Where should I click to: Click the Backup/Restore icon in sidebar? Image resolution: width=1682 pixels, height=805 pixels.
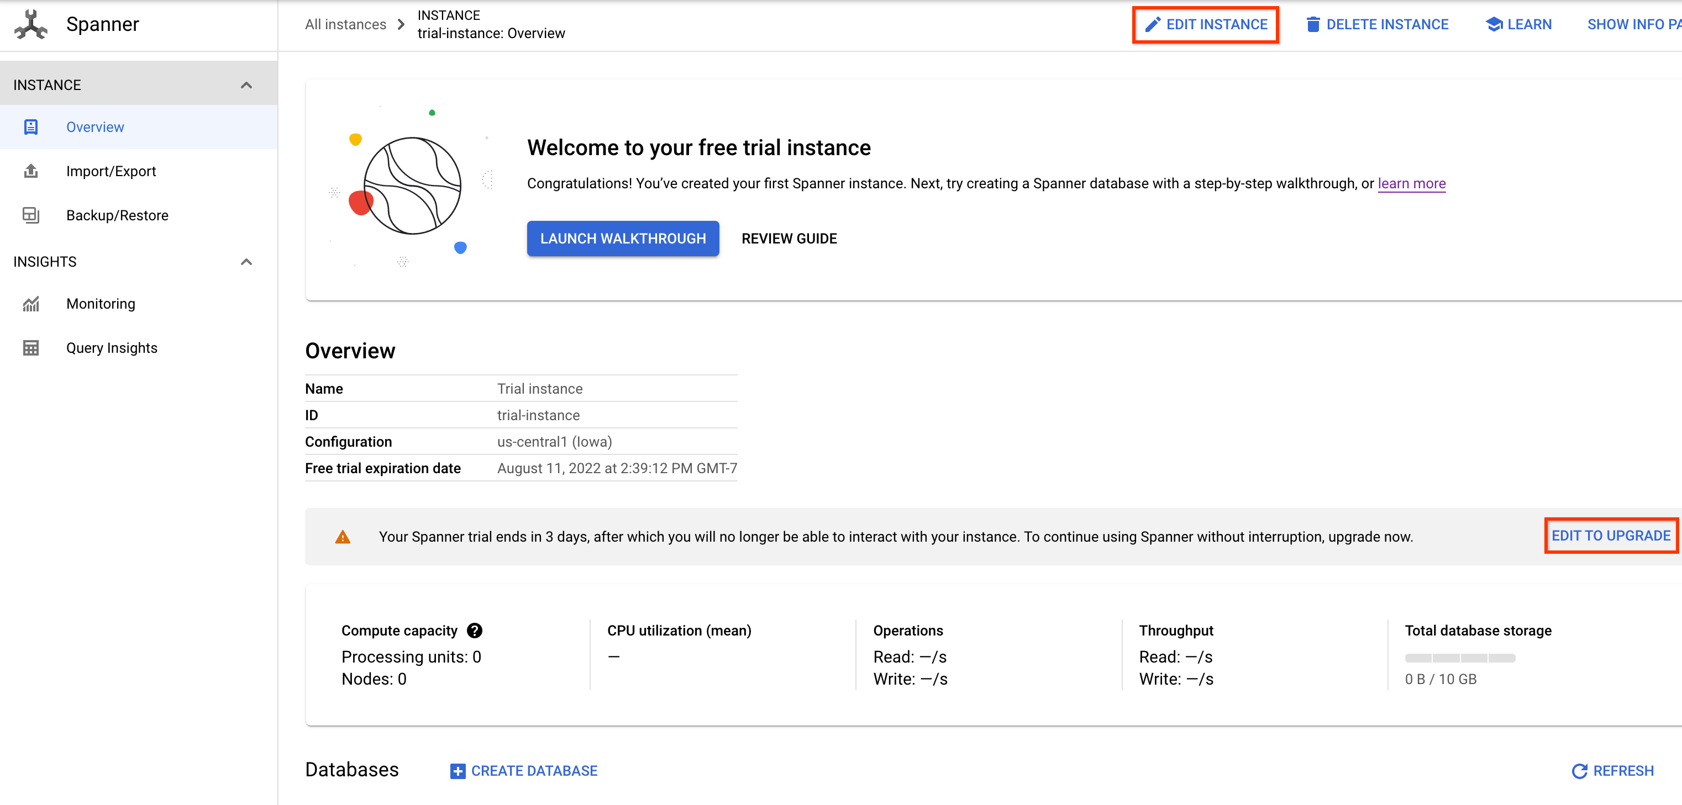[30, 214]
